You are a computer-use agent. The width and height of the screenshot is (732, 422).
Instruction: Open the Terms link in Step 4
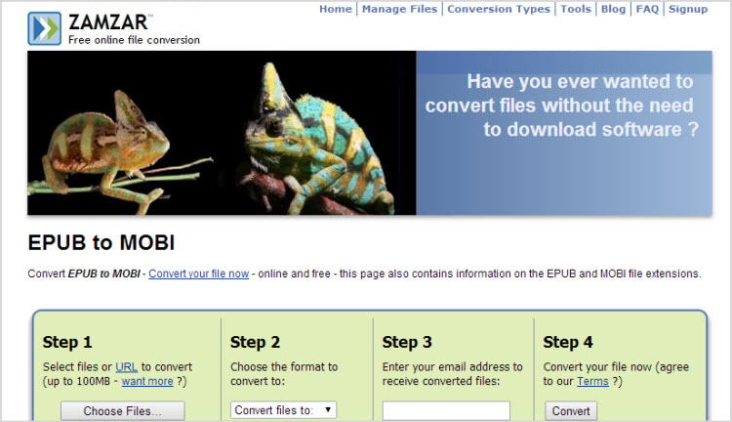click(x=592, y=381)
